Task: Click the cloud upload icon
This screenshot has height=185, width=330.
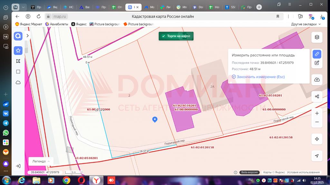Action: (317, 80)
